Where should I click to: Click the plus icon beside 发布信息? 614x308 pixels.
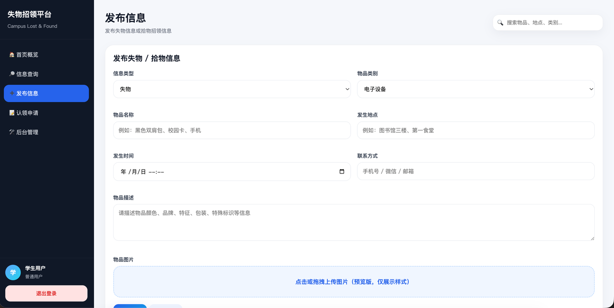(x=12, y=93)
